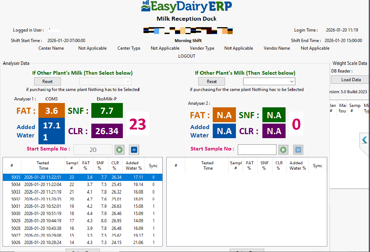Reset the left Other Plant's Milk selection
Image resolution: width=370 pixels, height=252 pixels.
pyautogui.click(x=47, y=81)
